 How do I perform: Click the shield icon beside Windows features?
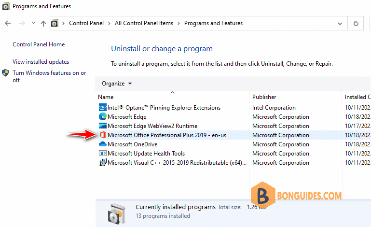pos(5,73)
